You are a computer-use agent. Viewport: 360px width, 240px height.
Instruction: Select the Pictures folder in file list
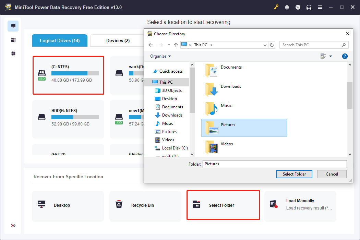(244, 128)
